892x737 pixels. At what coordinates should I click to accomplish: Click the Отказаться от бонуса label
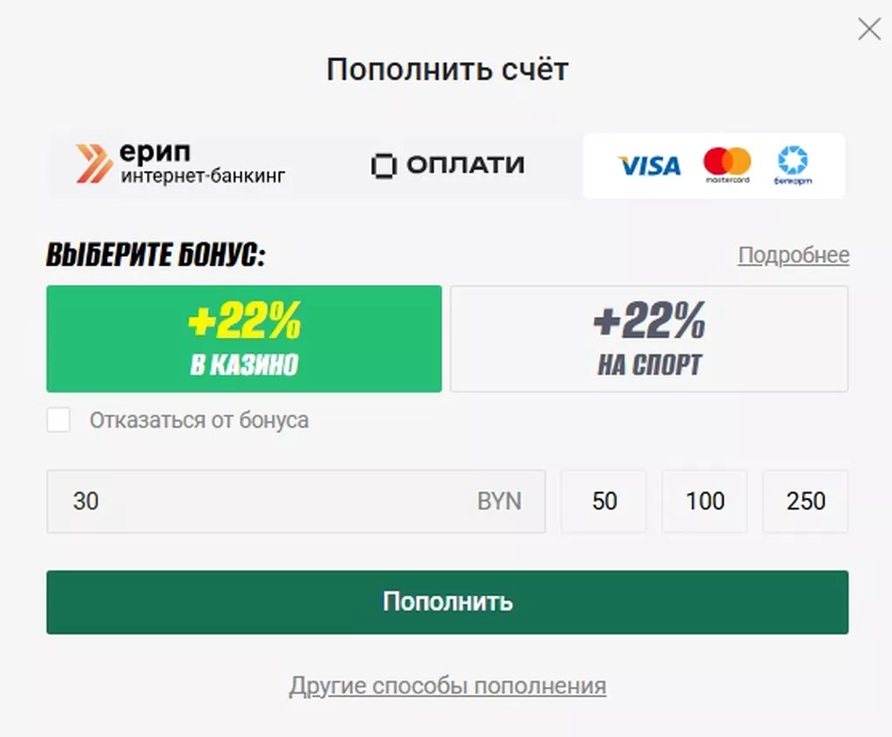(x=199, y=421)
